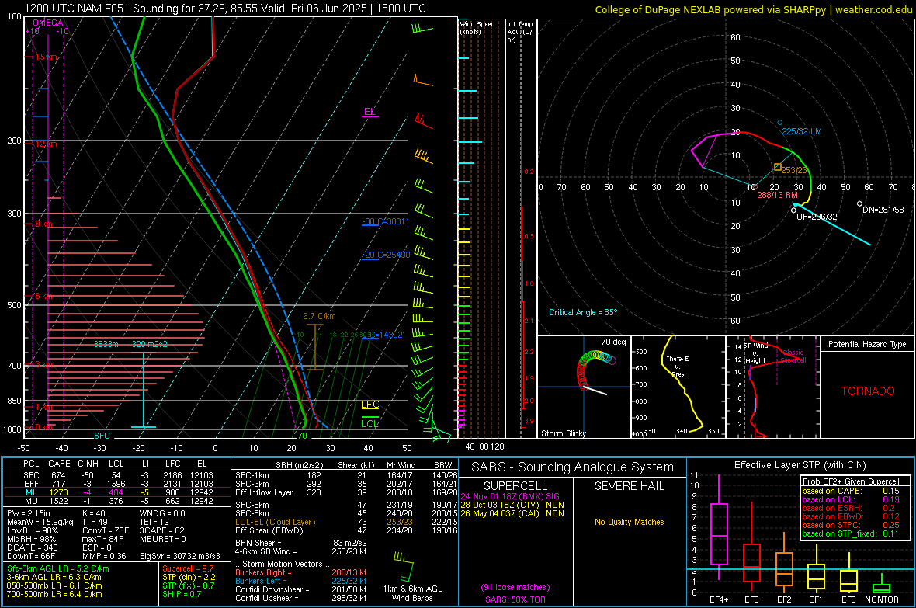Select the yellow LFC level label

(x=370, y=405)
